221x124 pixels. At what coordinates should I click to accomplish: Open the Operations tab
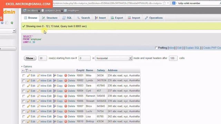154,18
